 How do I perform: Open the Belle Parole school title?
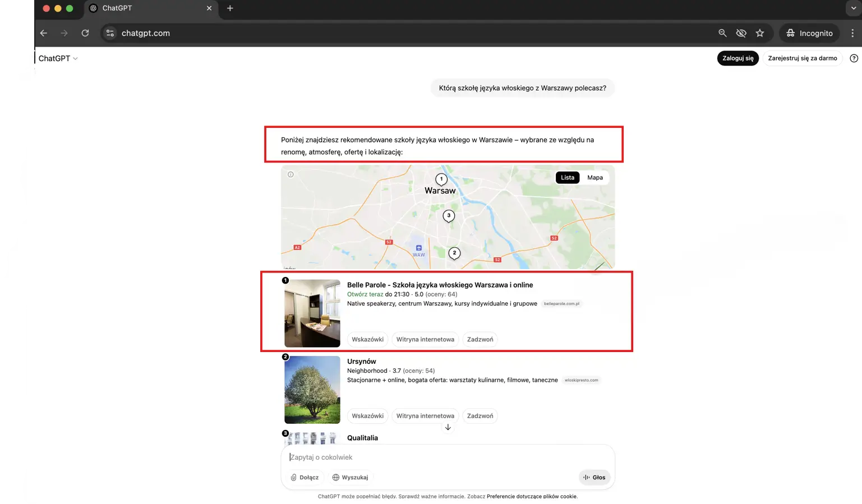pyautogui.click(x=440, y=285)
